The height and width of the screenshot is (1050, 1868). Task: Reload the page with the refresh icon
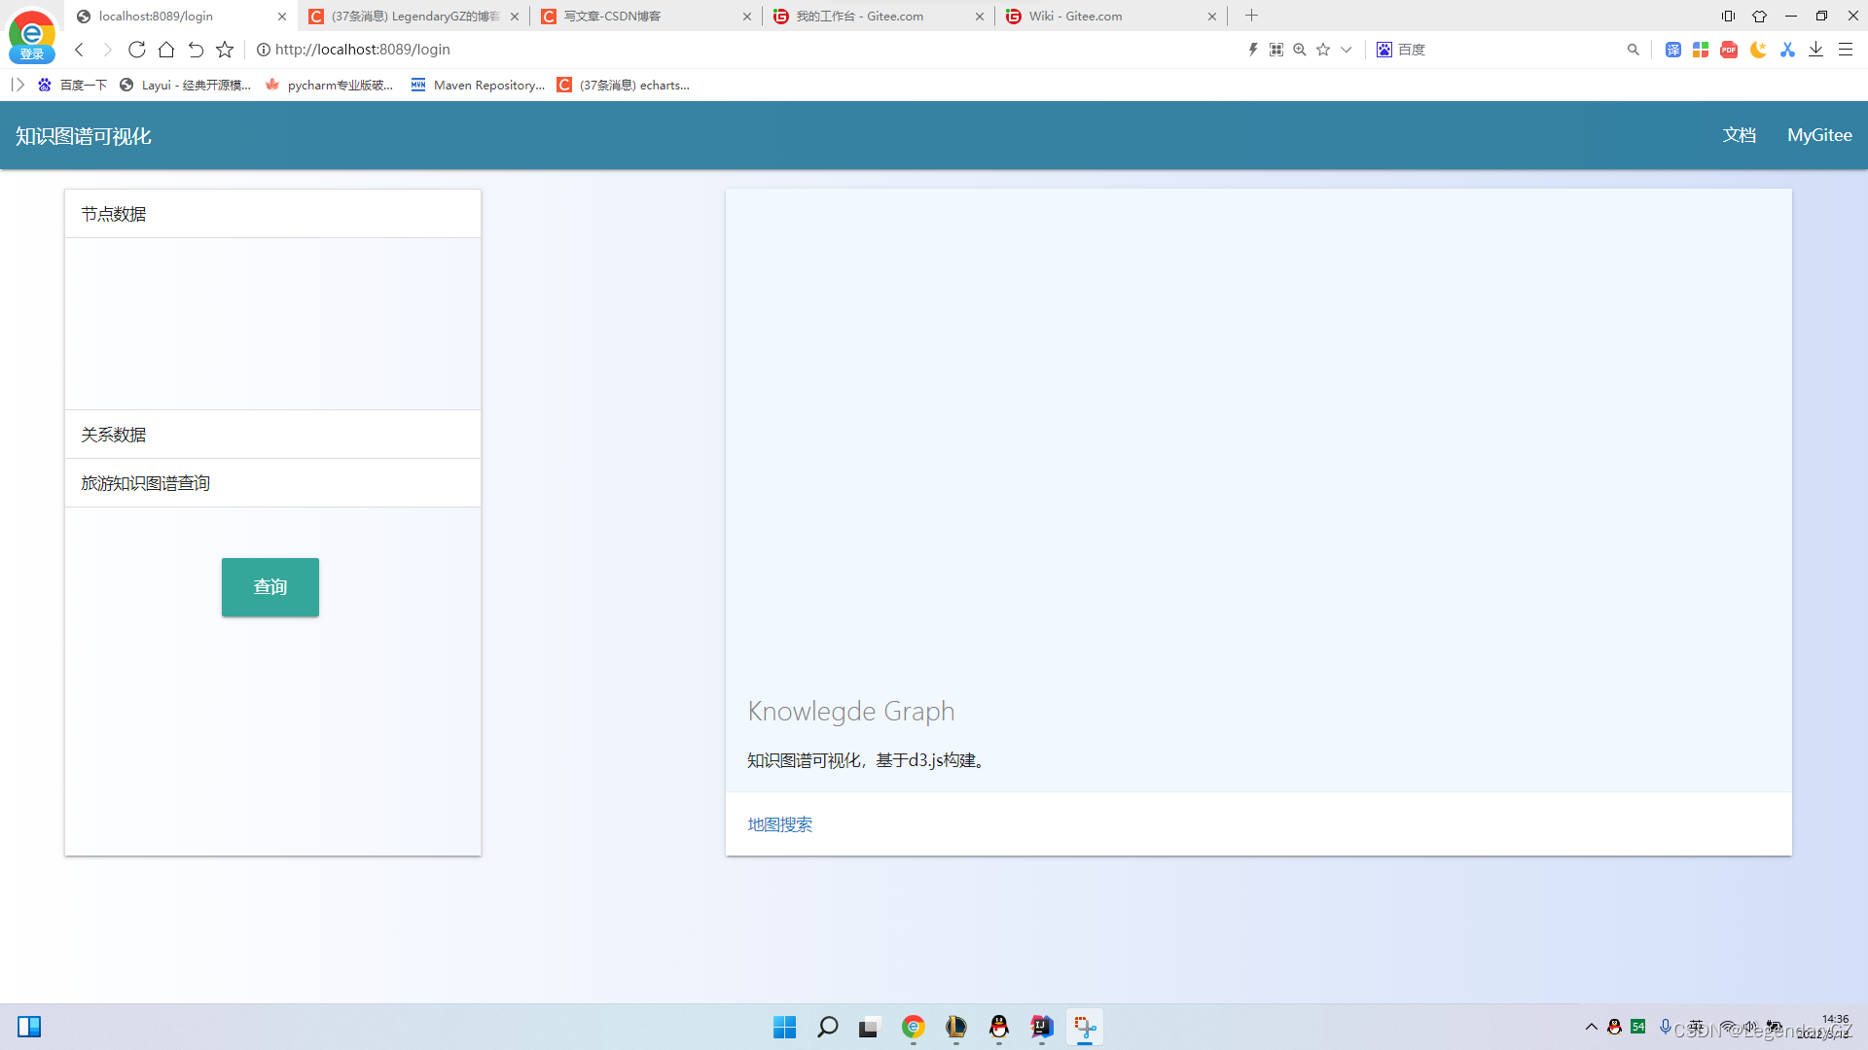coord(137,50)
